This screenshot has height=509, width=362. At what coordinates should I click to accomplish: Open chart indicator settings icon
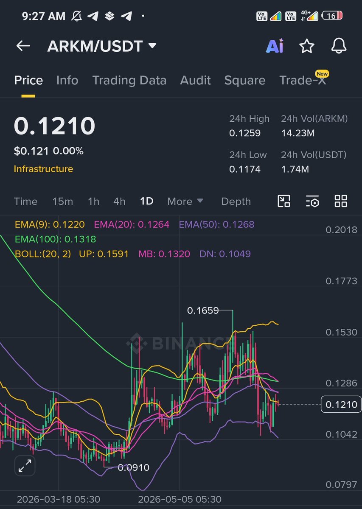pyautogui.click(x=312, y=201)
